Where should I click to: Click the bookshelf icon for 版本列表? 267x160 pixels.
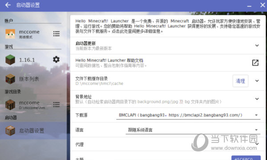click(10, 79)
